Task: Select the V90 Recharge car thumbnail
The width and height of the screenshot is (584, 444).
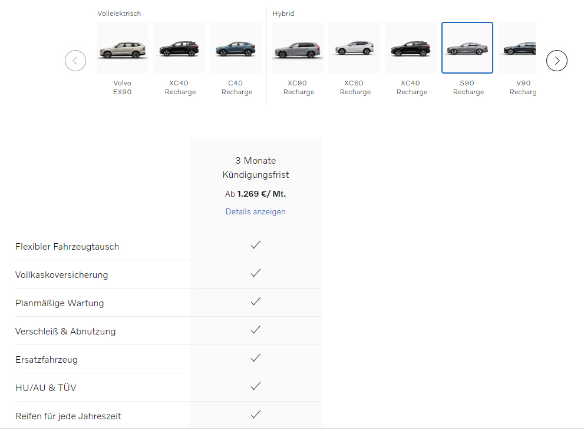Action: (517, 48)
